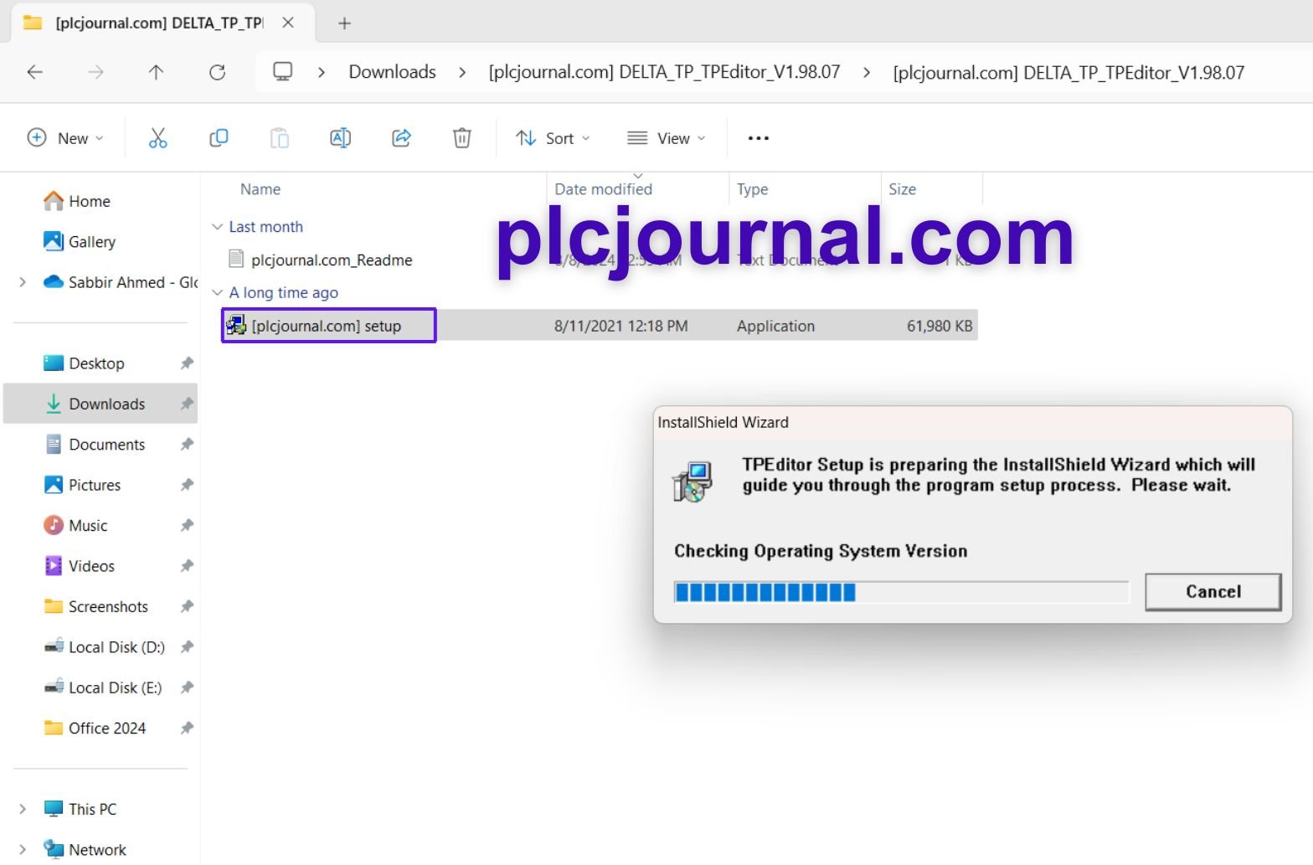Click Downloads in the address bar breadcrumb
Screen dimensions: 1313x865
point(392,72)
